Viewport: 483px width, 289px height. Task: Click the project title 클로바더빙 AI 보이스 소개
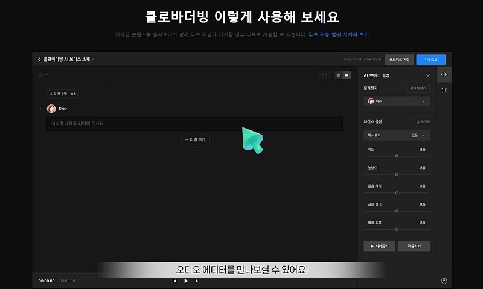click(66, 59)
